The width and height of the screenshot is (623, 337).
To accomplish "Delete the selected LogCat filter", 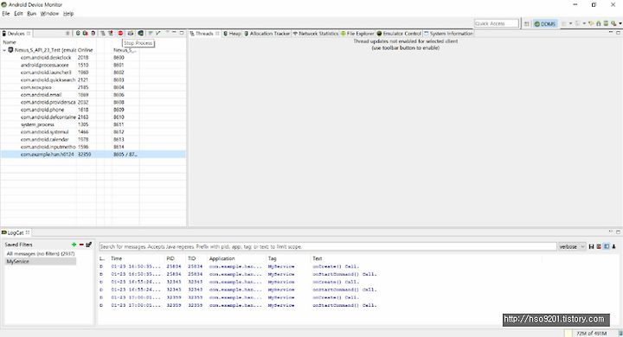I will coord(81,245).
